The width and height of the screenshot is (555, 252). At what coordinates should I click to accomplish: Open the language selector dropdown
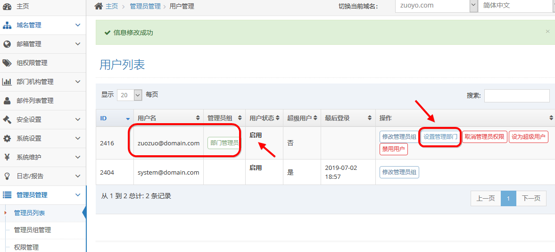tap(515, 6)
